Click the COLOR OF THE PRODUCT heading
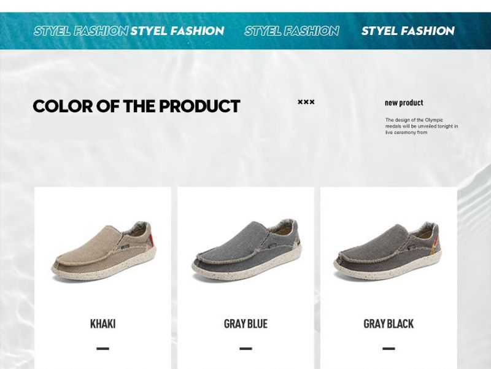This screenshot has width=491, height=369. 136,106
